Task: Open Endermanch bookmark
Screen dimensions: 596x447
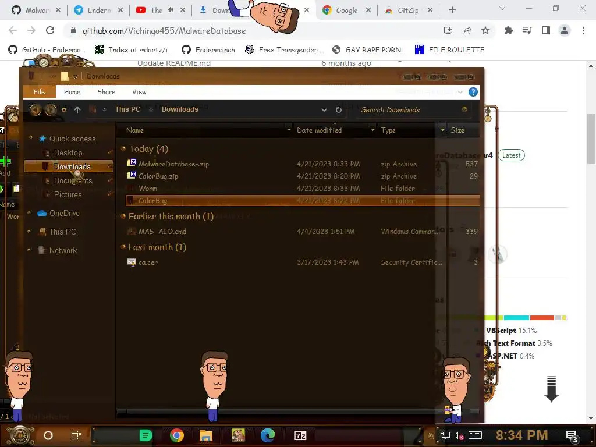Action: pos(208,50)
